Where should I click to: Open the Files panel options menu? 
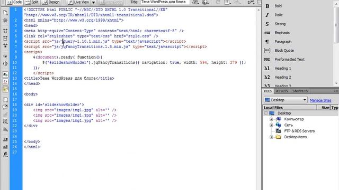coord(336,91)
